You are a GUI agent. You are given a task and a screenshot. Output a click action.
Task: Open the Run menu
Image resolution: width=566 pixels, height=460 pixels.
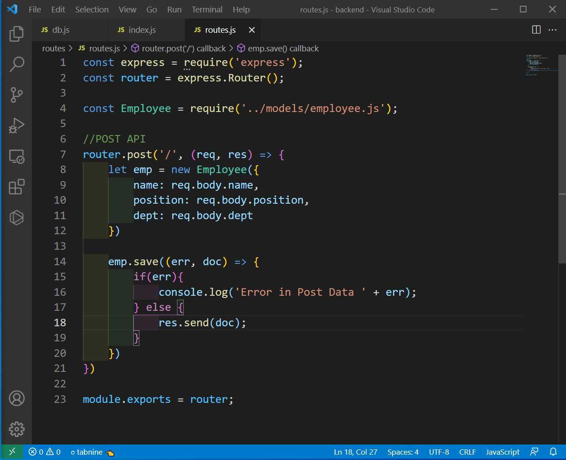[174, 9]
